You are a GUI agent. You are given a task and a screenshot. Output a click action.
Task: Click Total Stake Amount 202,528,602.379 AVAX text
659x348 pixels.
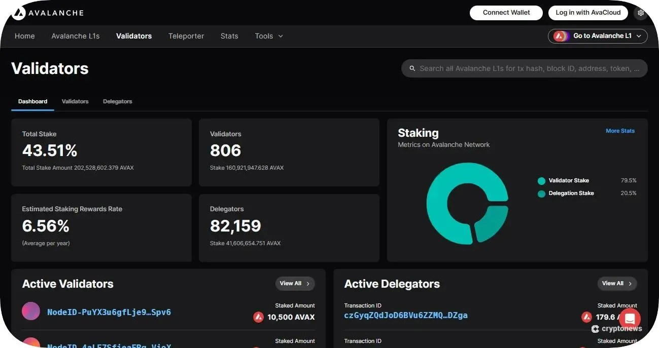click(x=78, y=168)
